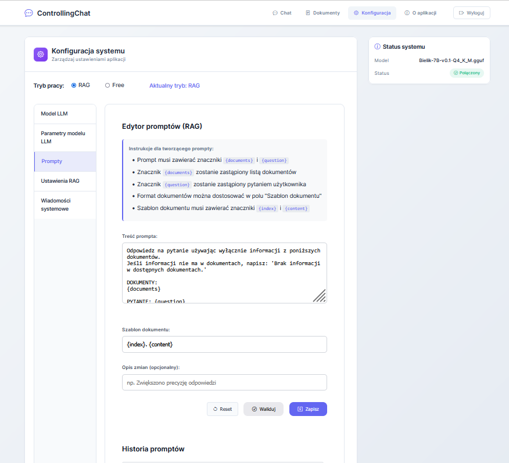The width and height of the screenshot is (509, 463).
Task: Click the ControllingChat speech bubble logo
Action: pyautogui.click(x=28, y=13)
